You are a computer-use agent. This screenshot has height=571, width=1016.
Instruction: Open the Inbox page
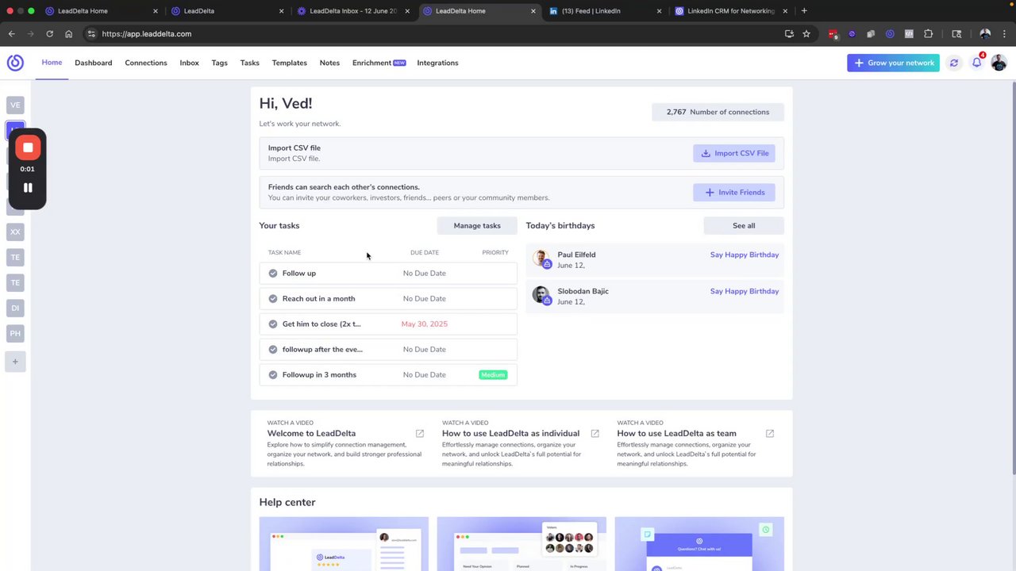189,63
